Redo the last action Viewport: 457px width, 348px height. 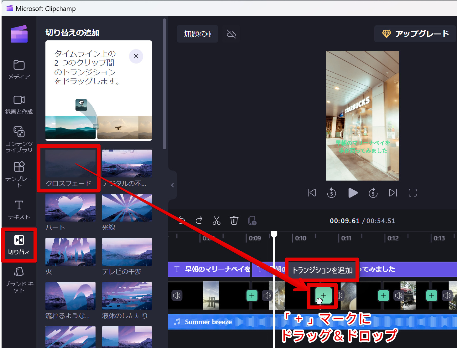(x=199, y=221)
